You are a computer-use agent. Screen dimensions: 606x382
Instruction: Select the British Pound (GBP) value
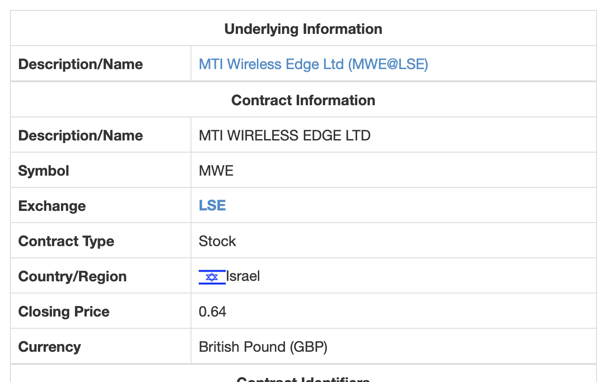click(x=263, y=347)
